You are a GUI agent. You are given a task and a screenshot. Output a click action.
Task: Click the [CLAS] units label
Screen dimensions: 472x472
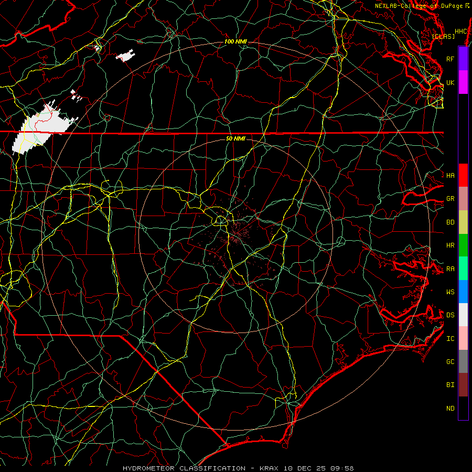tap(443, 36)
